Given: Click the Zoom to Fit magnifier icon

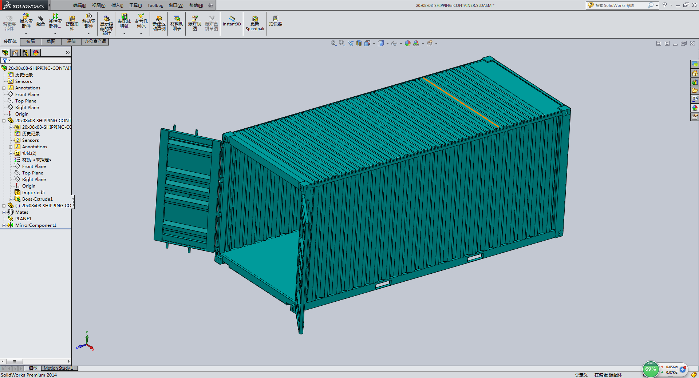Looking at the screenshot, I should coord(333,43).
